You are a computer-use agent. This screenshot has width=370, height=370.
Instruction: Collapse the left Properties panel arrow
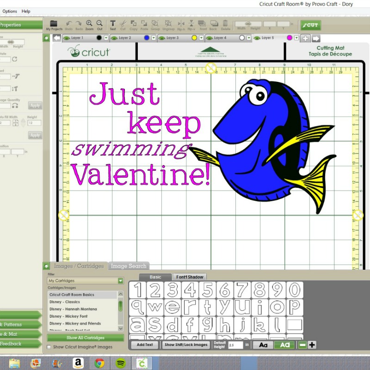46,38
